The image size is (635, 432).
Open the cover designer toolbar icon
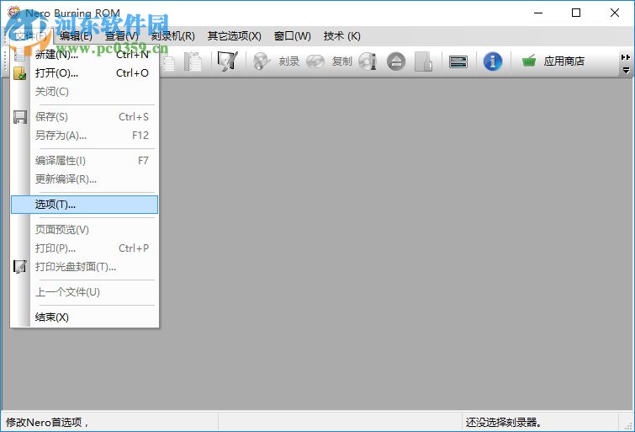227,61
